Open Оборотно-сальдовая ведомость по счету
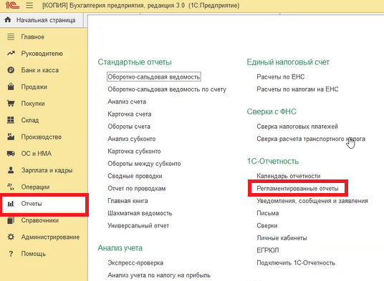This screenshot has width=384, height=281. pos(167,89)
